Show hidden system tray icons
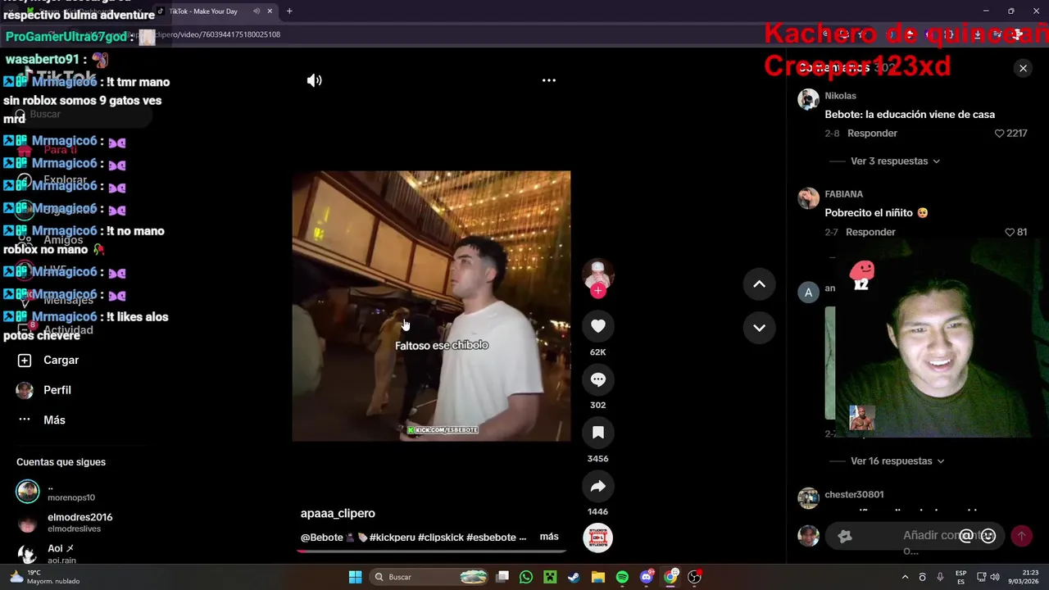Image resolution: width=1049 pixels, height=590 pixels. tap(905, 577)
